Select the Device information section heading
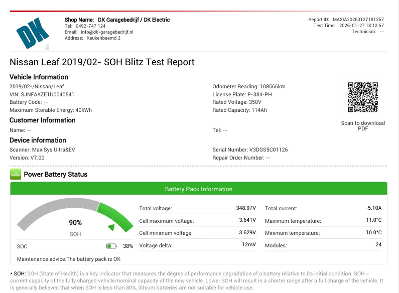 tap(38, 140)
